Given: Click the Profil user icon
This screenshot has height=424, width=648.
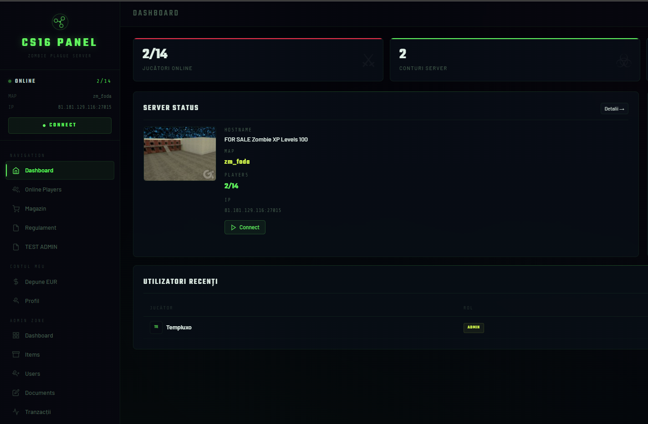Looking at the screenshot, I should [x=16, y=301].
